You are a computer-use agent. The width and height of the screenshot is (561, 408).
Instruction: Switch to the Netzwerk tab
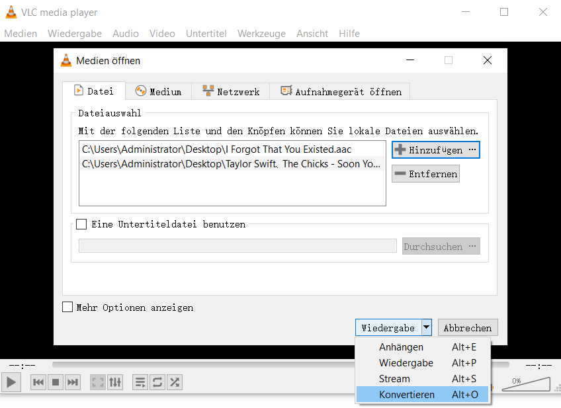tap(231, 91)
